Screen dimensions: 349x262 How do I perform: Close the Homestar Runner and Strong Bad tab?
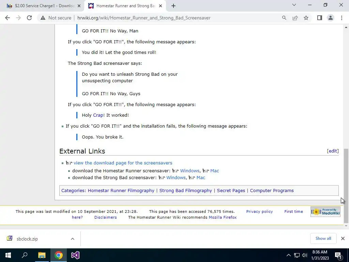click(x=161, y=6)
